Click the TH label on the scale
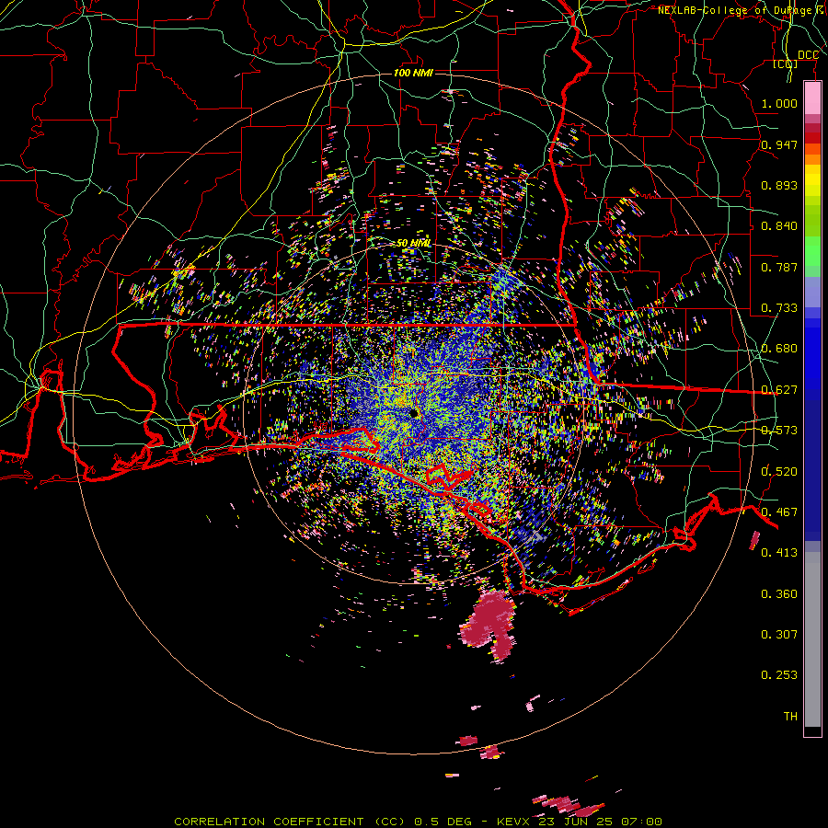Image resolution: width=828 pixels, height=828 pixels. point(790,717)
